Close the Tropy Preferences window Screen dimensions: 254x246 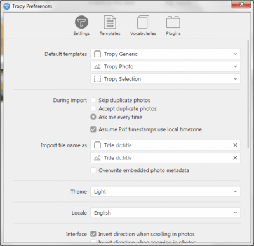(241, 4)
